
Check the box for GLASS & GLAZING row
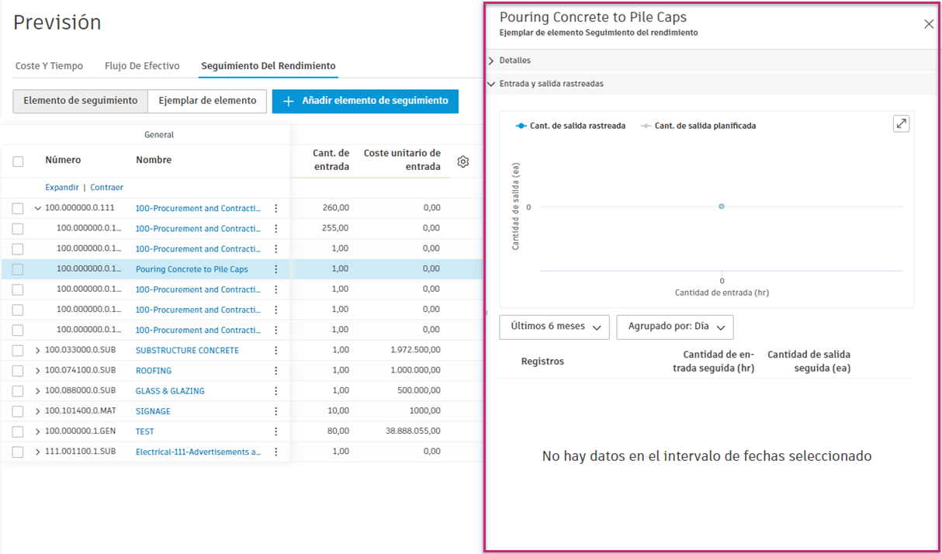[18, 390]
